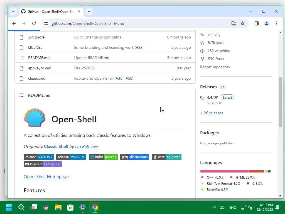The width and height of the screenshot is (285, 214).
Task: Click the address bar URL field
Action: coord(88,23)
